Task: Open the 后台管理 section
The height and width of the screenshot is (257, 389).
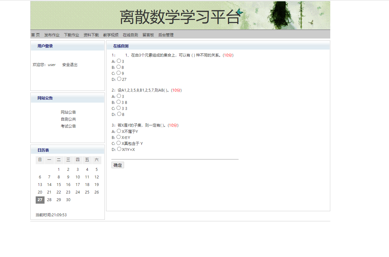Action: [x=165, y=35]
